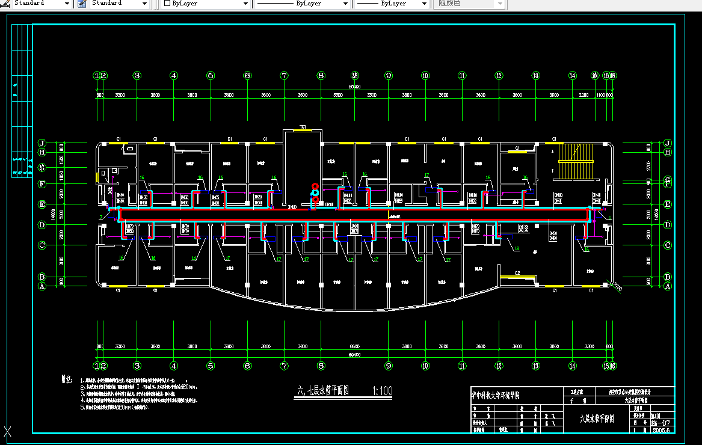Open the grayed-out plot style dropdown
Viewport: 702px width, 445px height.
point(500,4)
